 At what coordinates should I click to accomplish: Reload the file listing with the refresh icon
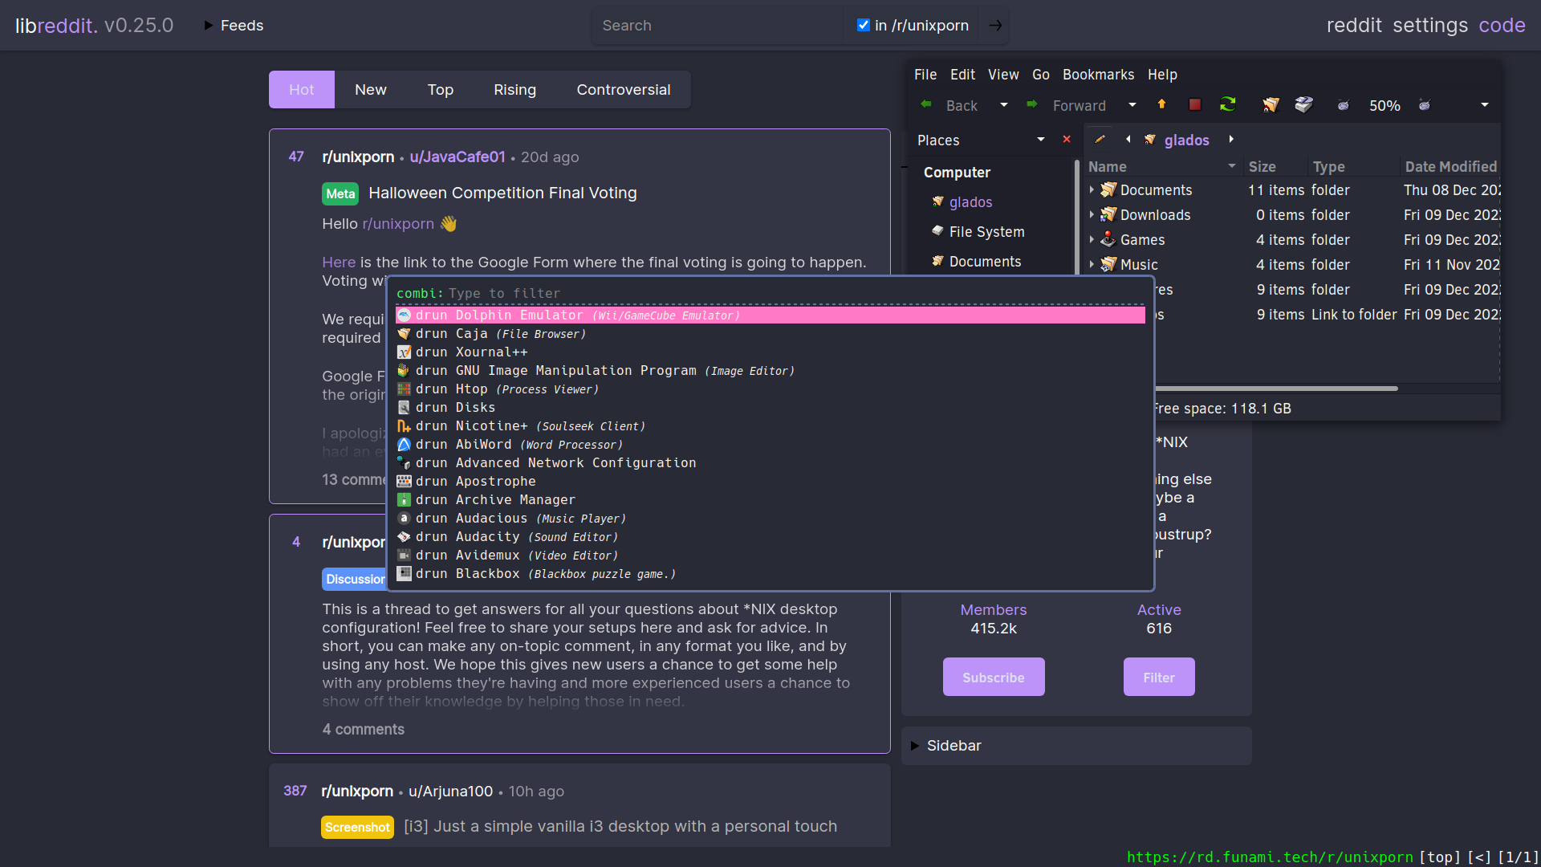[x=1227, y=104]
